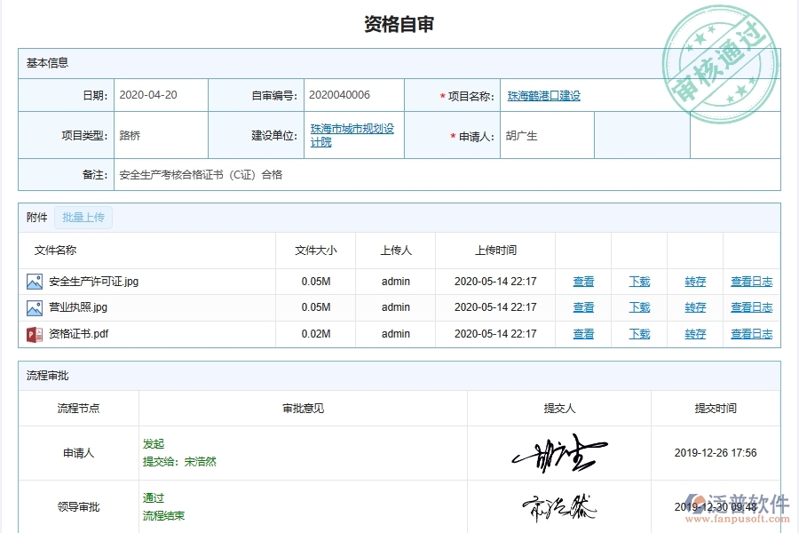Click the 泛普软件 logo at bottom right

tap(737, 500)
